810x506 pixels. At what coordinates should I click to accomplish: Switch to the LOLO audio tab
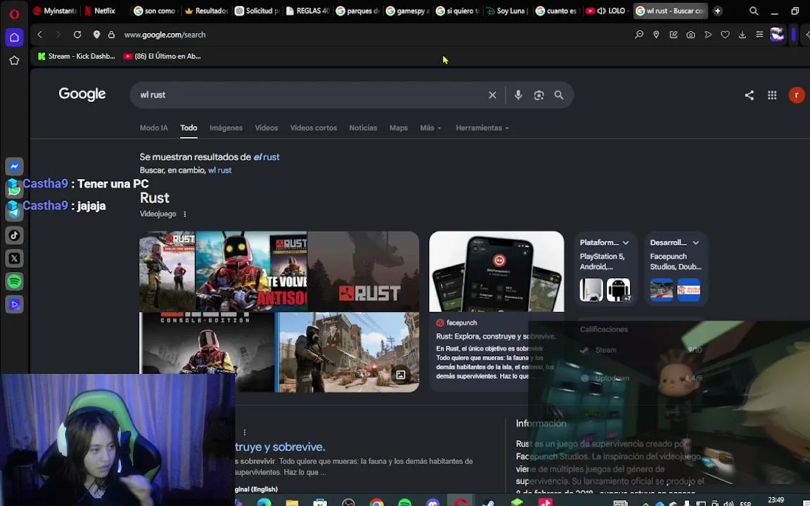[x=607, y=11]
